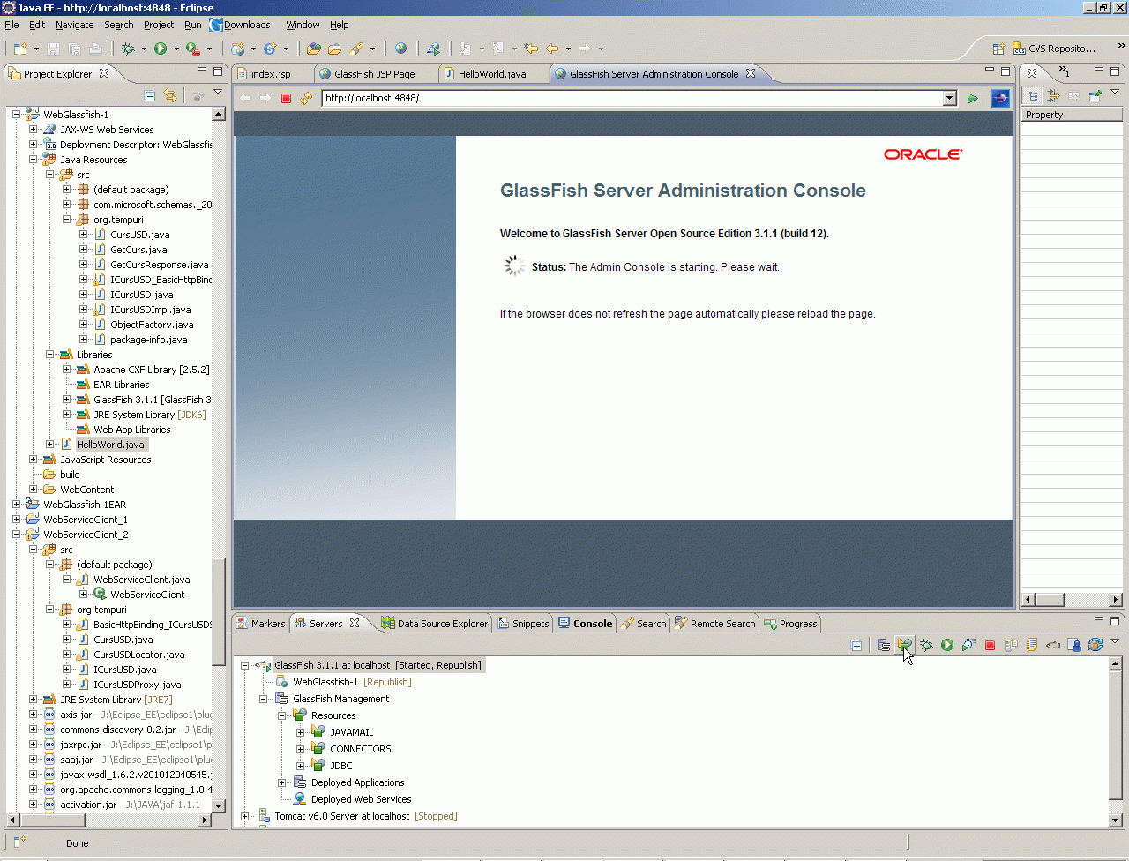Click Pin to Selection in Properties view

[1095, 95]
